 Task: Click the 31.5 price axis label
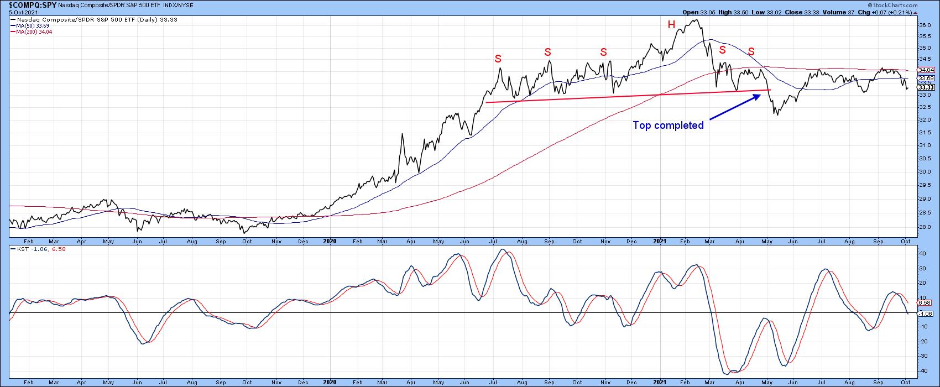[926, 132]
